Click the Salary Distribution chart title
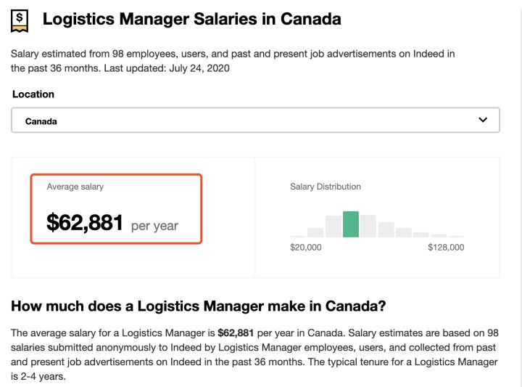The width and height of the screenshot is (522, 387). 326,187
